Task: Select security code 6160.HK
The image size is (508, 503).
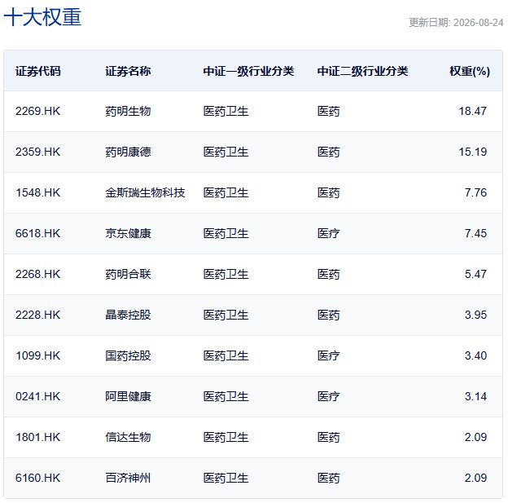Action: point(38,478)
